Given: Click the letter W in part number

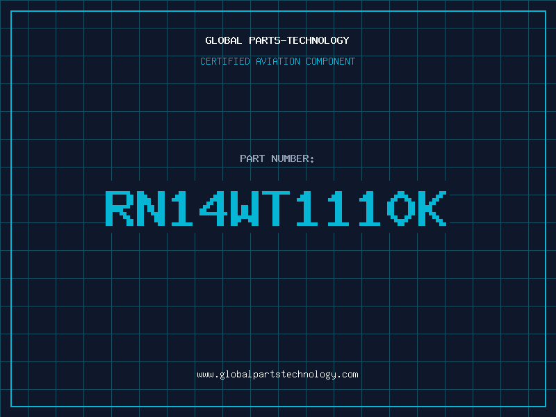Looking at the screenshot, I should tap(245, 208).
